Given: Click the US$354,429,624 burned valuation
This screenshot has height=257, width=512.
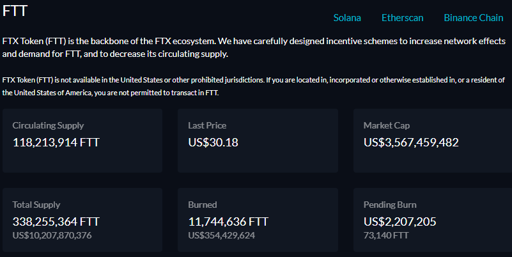Looking at the screenshot, I should point(222,235).
